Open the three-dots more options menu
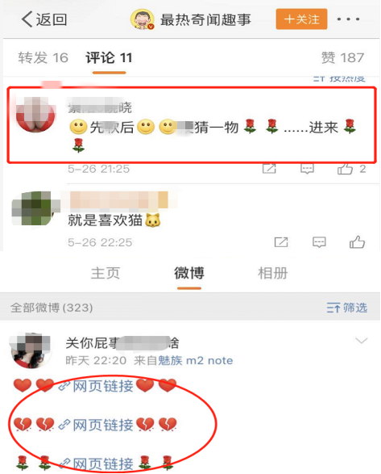Screen dimensions: 381x474 (349, 19)
